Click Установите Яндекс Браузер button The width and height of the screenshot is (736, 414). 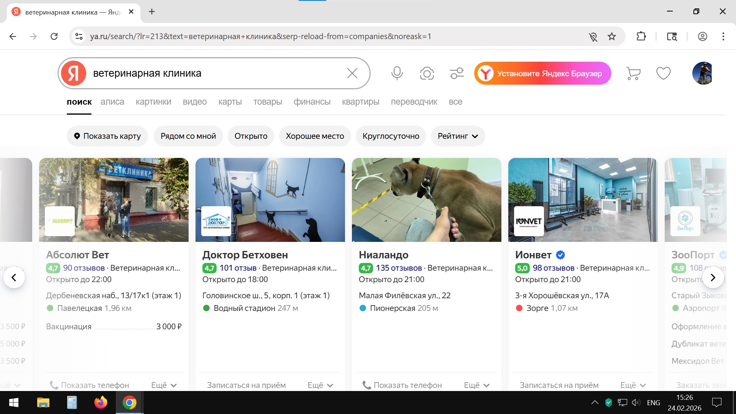542,73
